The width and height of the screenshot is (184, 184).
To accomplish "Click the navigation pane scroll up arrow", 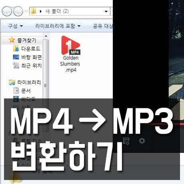I will (46, 36).
